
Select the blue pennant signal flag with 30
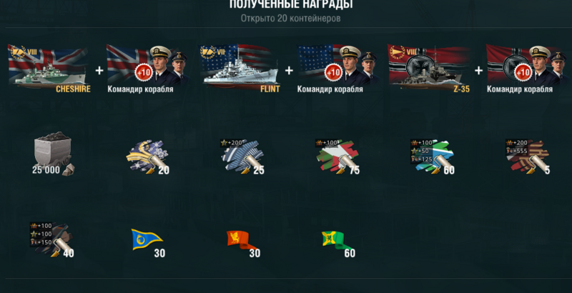pos(148,243)
